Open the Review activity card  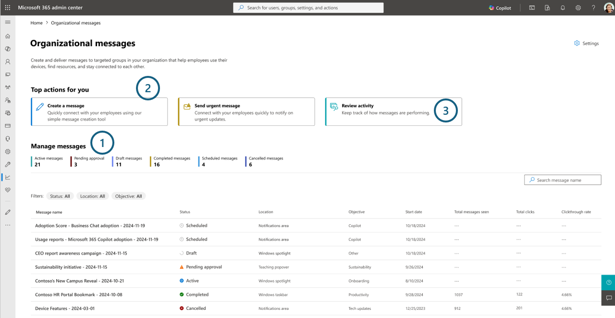394,112
